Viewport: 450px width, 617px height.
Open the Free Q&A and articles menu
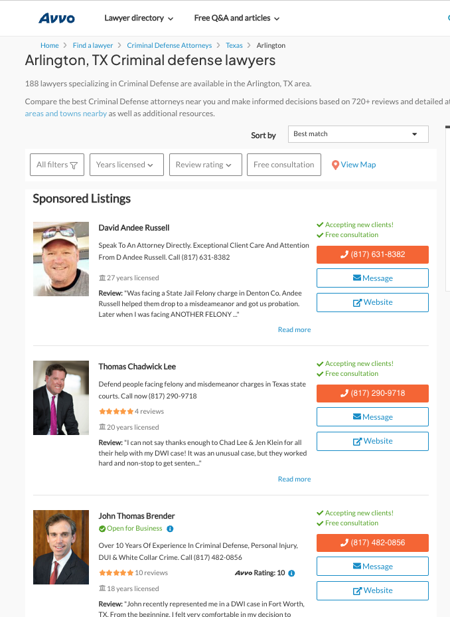(236, 19)
